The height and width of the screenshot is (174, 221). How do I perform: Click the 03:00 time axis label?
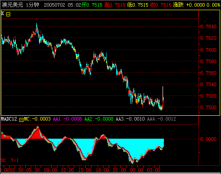[x=154, y=170]
